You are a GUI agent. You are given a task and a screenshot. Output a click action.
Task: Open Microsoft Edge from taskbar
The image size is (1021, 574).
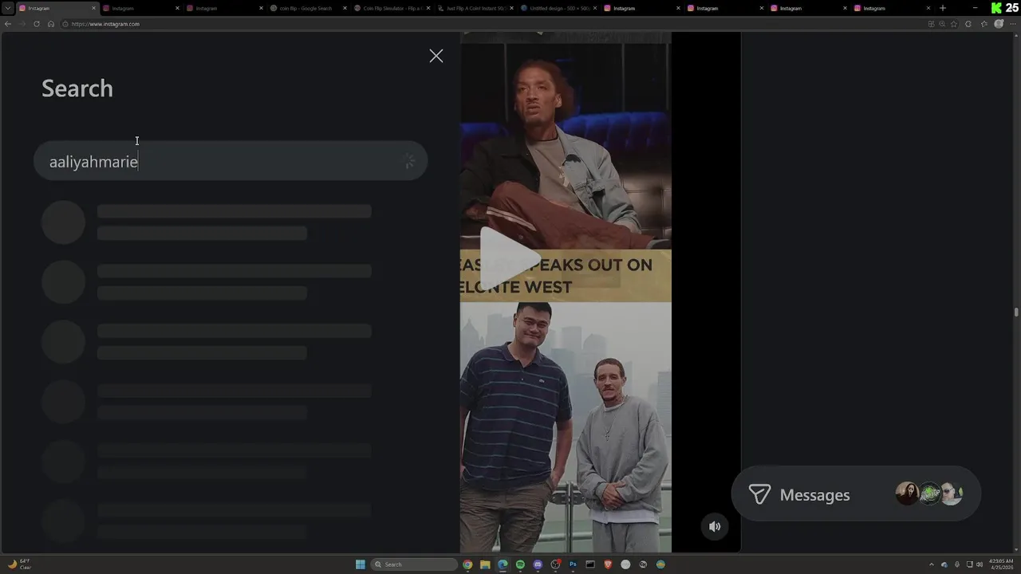pos(503,564)
